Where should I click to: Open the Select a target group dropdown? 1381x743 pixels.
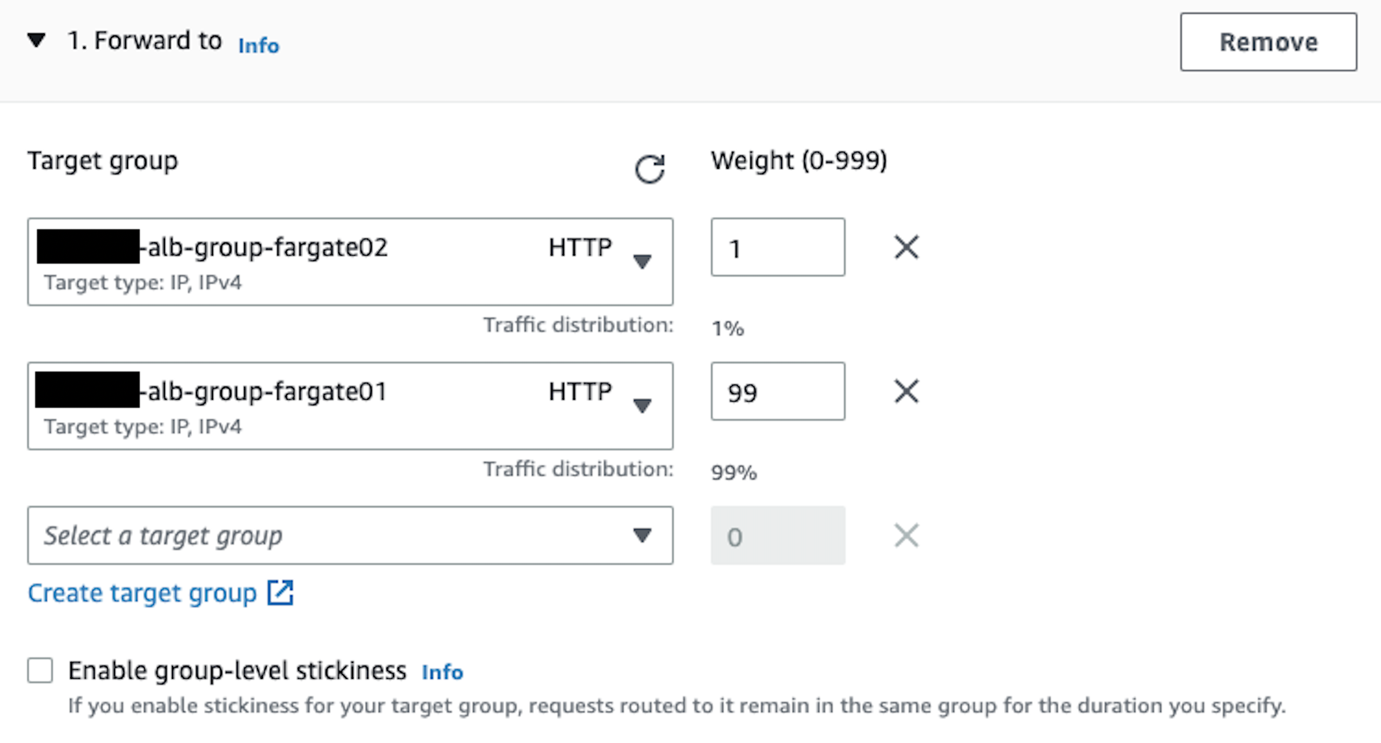[350, 535]
